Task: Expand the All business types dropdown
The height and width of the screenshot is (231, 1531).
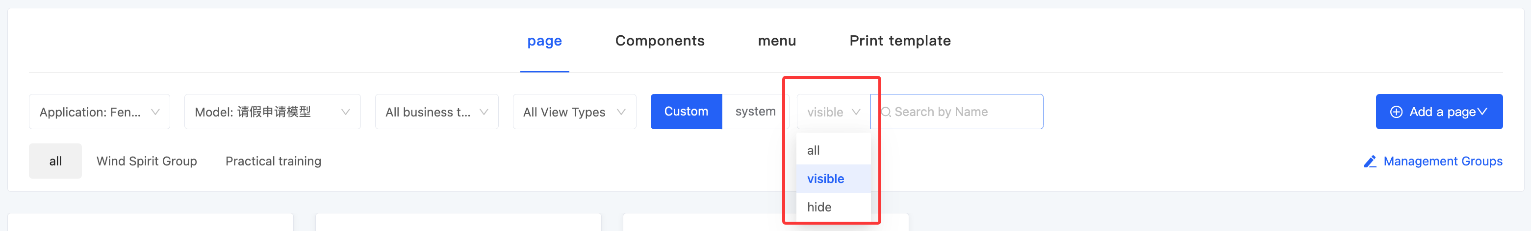Action: pyautogui.click(x=436, y=112)
